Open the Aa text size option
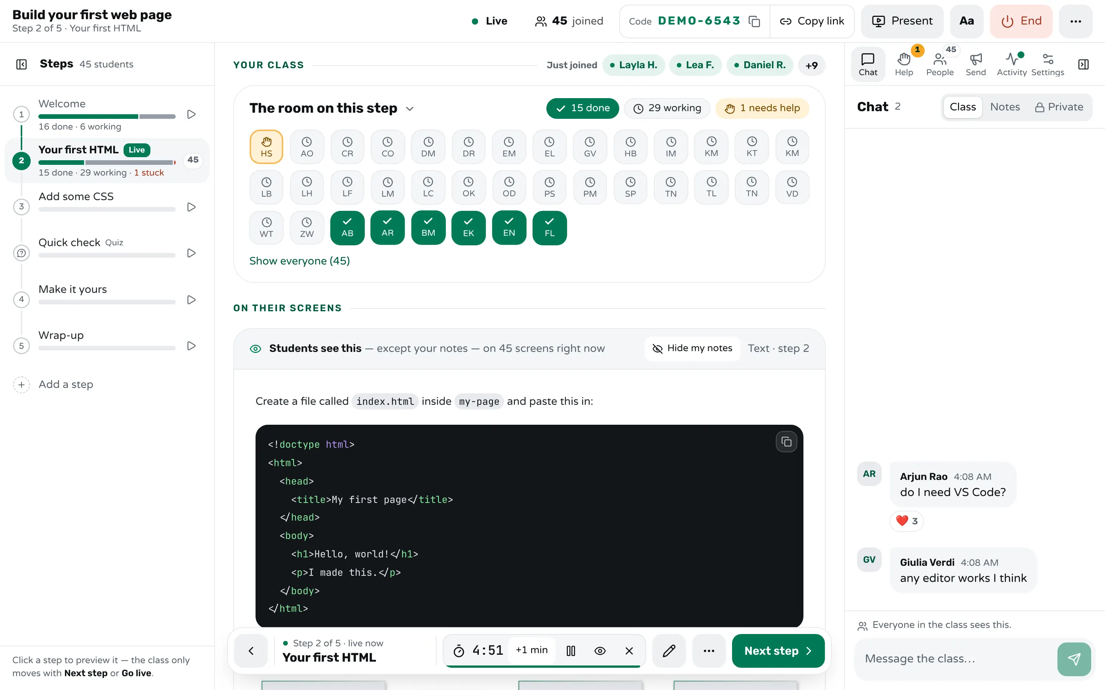Image resolution: width=1105 pixels, height=690 pixels. pos(966,21)
